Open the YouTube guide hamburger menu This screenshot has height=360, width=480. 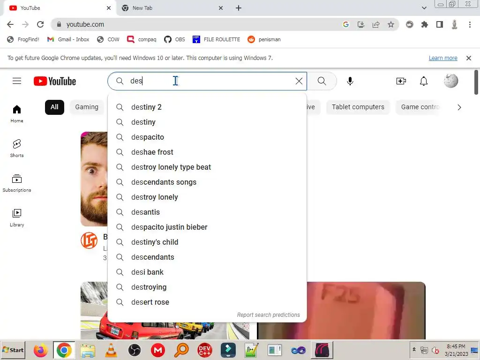[x=17, y=81]
